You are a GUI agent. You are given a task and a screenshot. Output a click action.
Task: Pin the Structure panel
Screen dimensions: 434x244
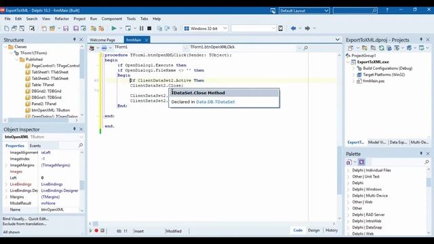(75, 40)
